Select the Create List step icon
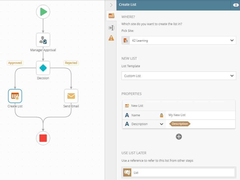The height and width of the screenshot is (180, 240). pyautogui.click(x=15, y=96)
